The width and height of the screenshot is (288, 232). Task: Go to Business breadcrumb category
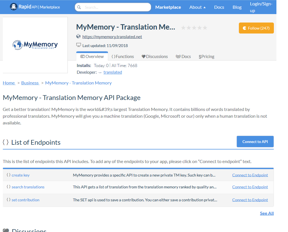click(30, 83)
